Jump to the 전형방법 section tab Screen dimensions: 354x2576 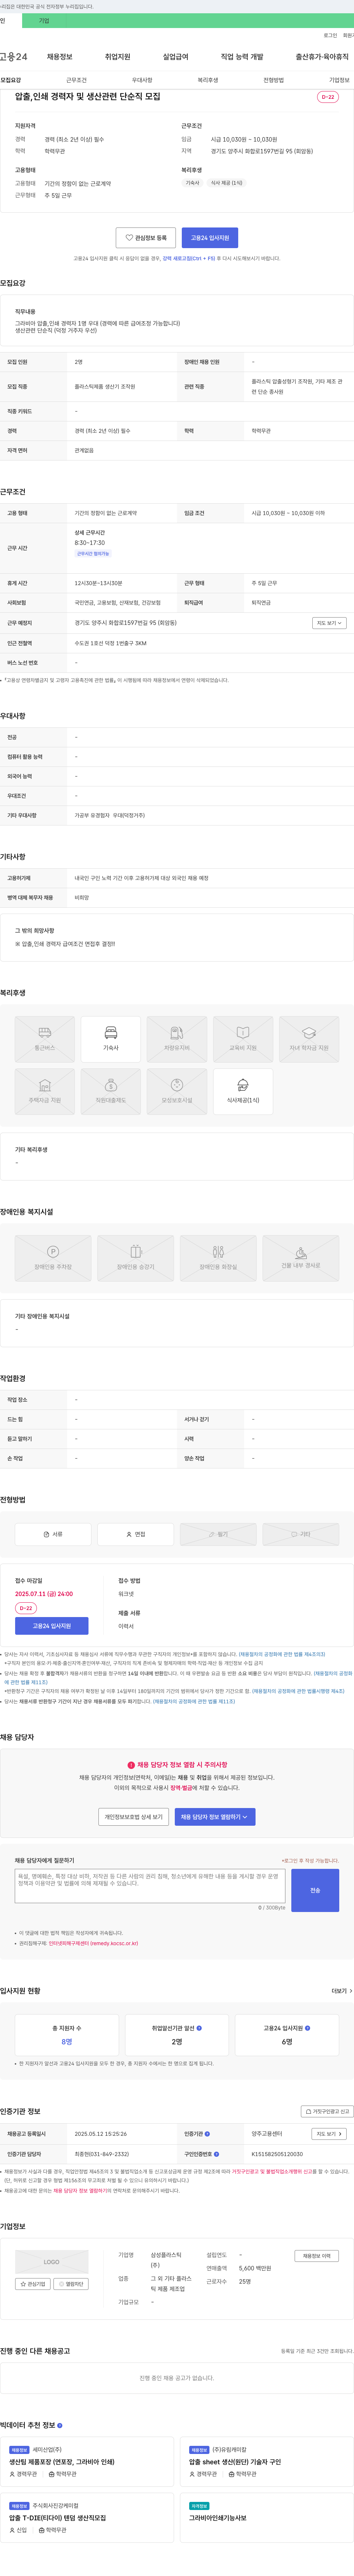(274, 80)
